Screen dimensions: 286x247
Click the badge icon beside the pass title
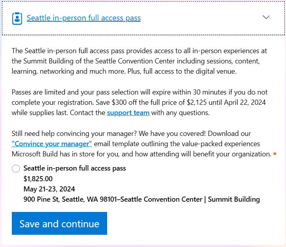pos(17,18)
